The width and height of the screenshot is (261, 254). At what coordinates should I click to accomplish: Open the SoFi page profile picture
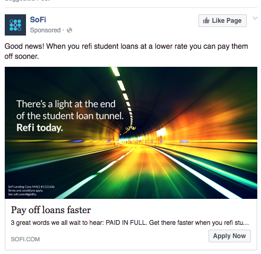[15, 25]
